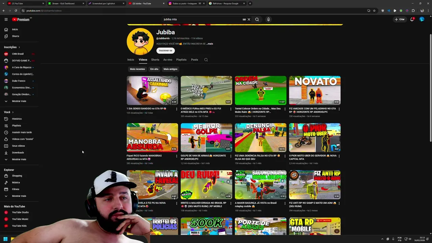Screen dimensions: 432x243
Task: Show hidden system tray icons arrow
Action: [x=382, y=239]
